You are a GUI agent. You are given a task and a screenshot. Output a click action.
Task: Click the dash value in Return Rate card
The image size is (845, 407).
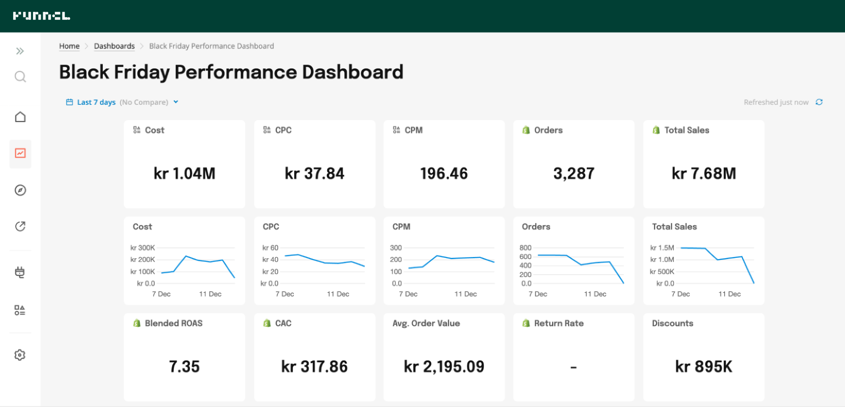[574, 367]
